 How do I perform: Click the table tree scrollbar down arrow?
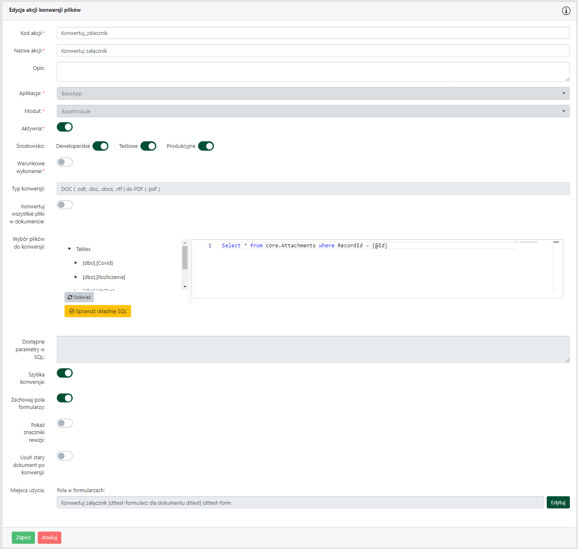point(185,287)
